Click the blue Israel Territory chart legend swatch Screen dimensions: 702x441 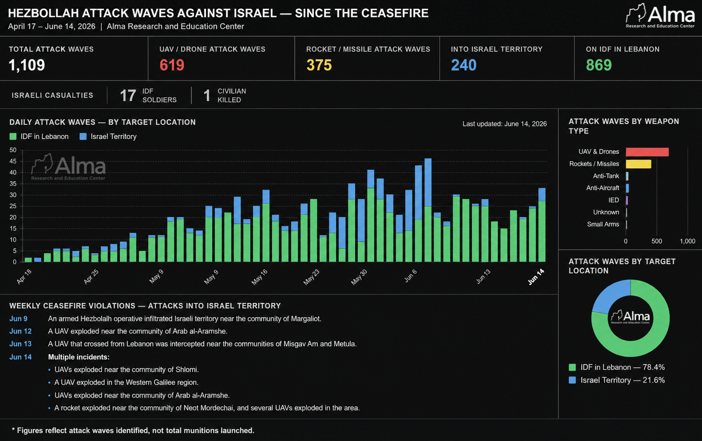coord(83,137)
